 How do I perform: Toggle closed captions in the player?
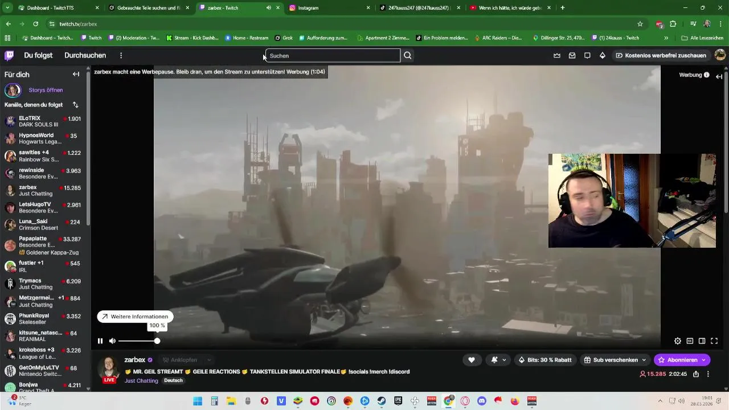coord(690,341)
